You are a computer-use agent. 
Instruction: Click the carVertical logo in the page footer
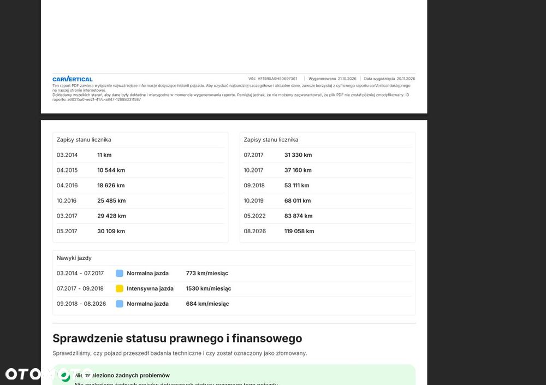click(73, 79)
